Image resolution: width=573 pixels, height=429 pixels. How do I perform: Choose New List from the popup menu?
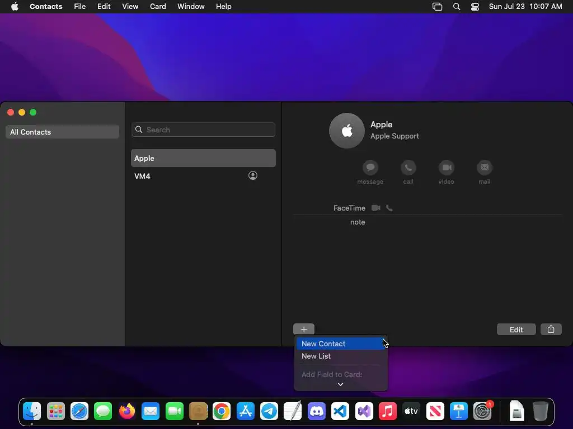click(341, 356)
